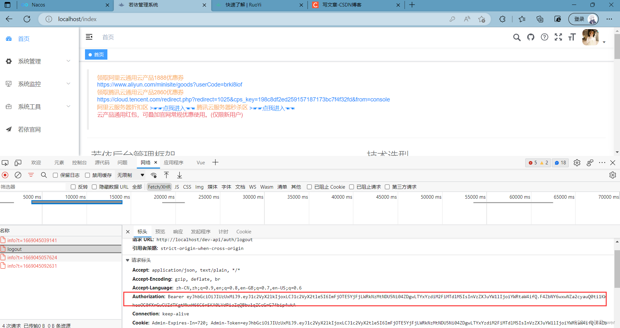Check 第三方请求 option
The image size is (620, 328).
[x=387, y=187]
